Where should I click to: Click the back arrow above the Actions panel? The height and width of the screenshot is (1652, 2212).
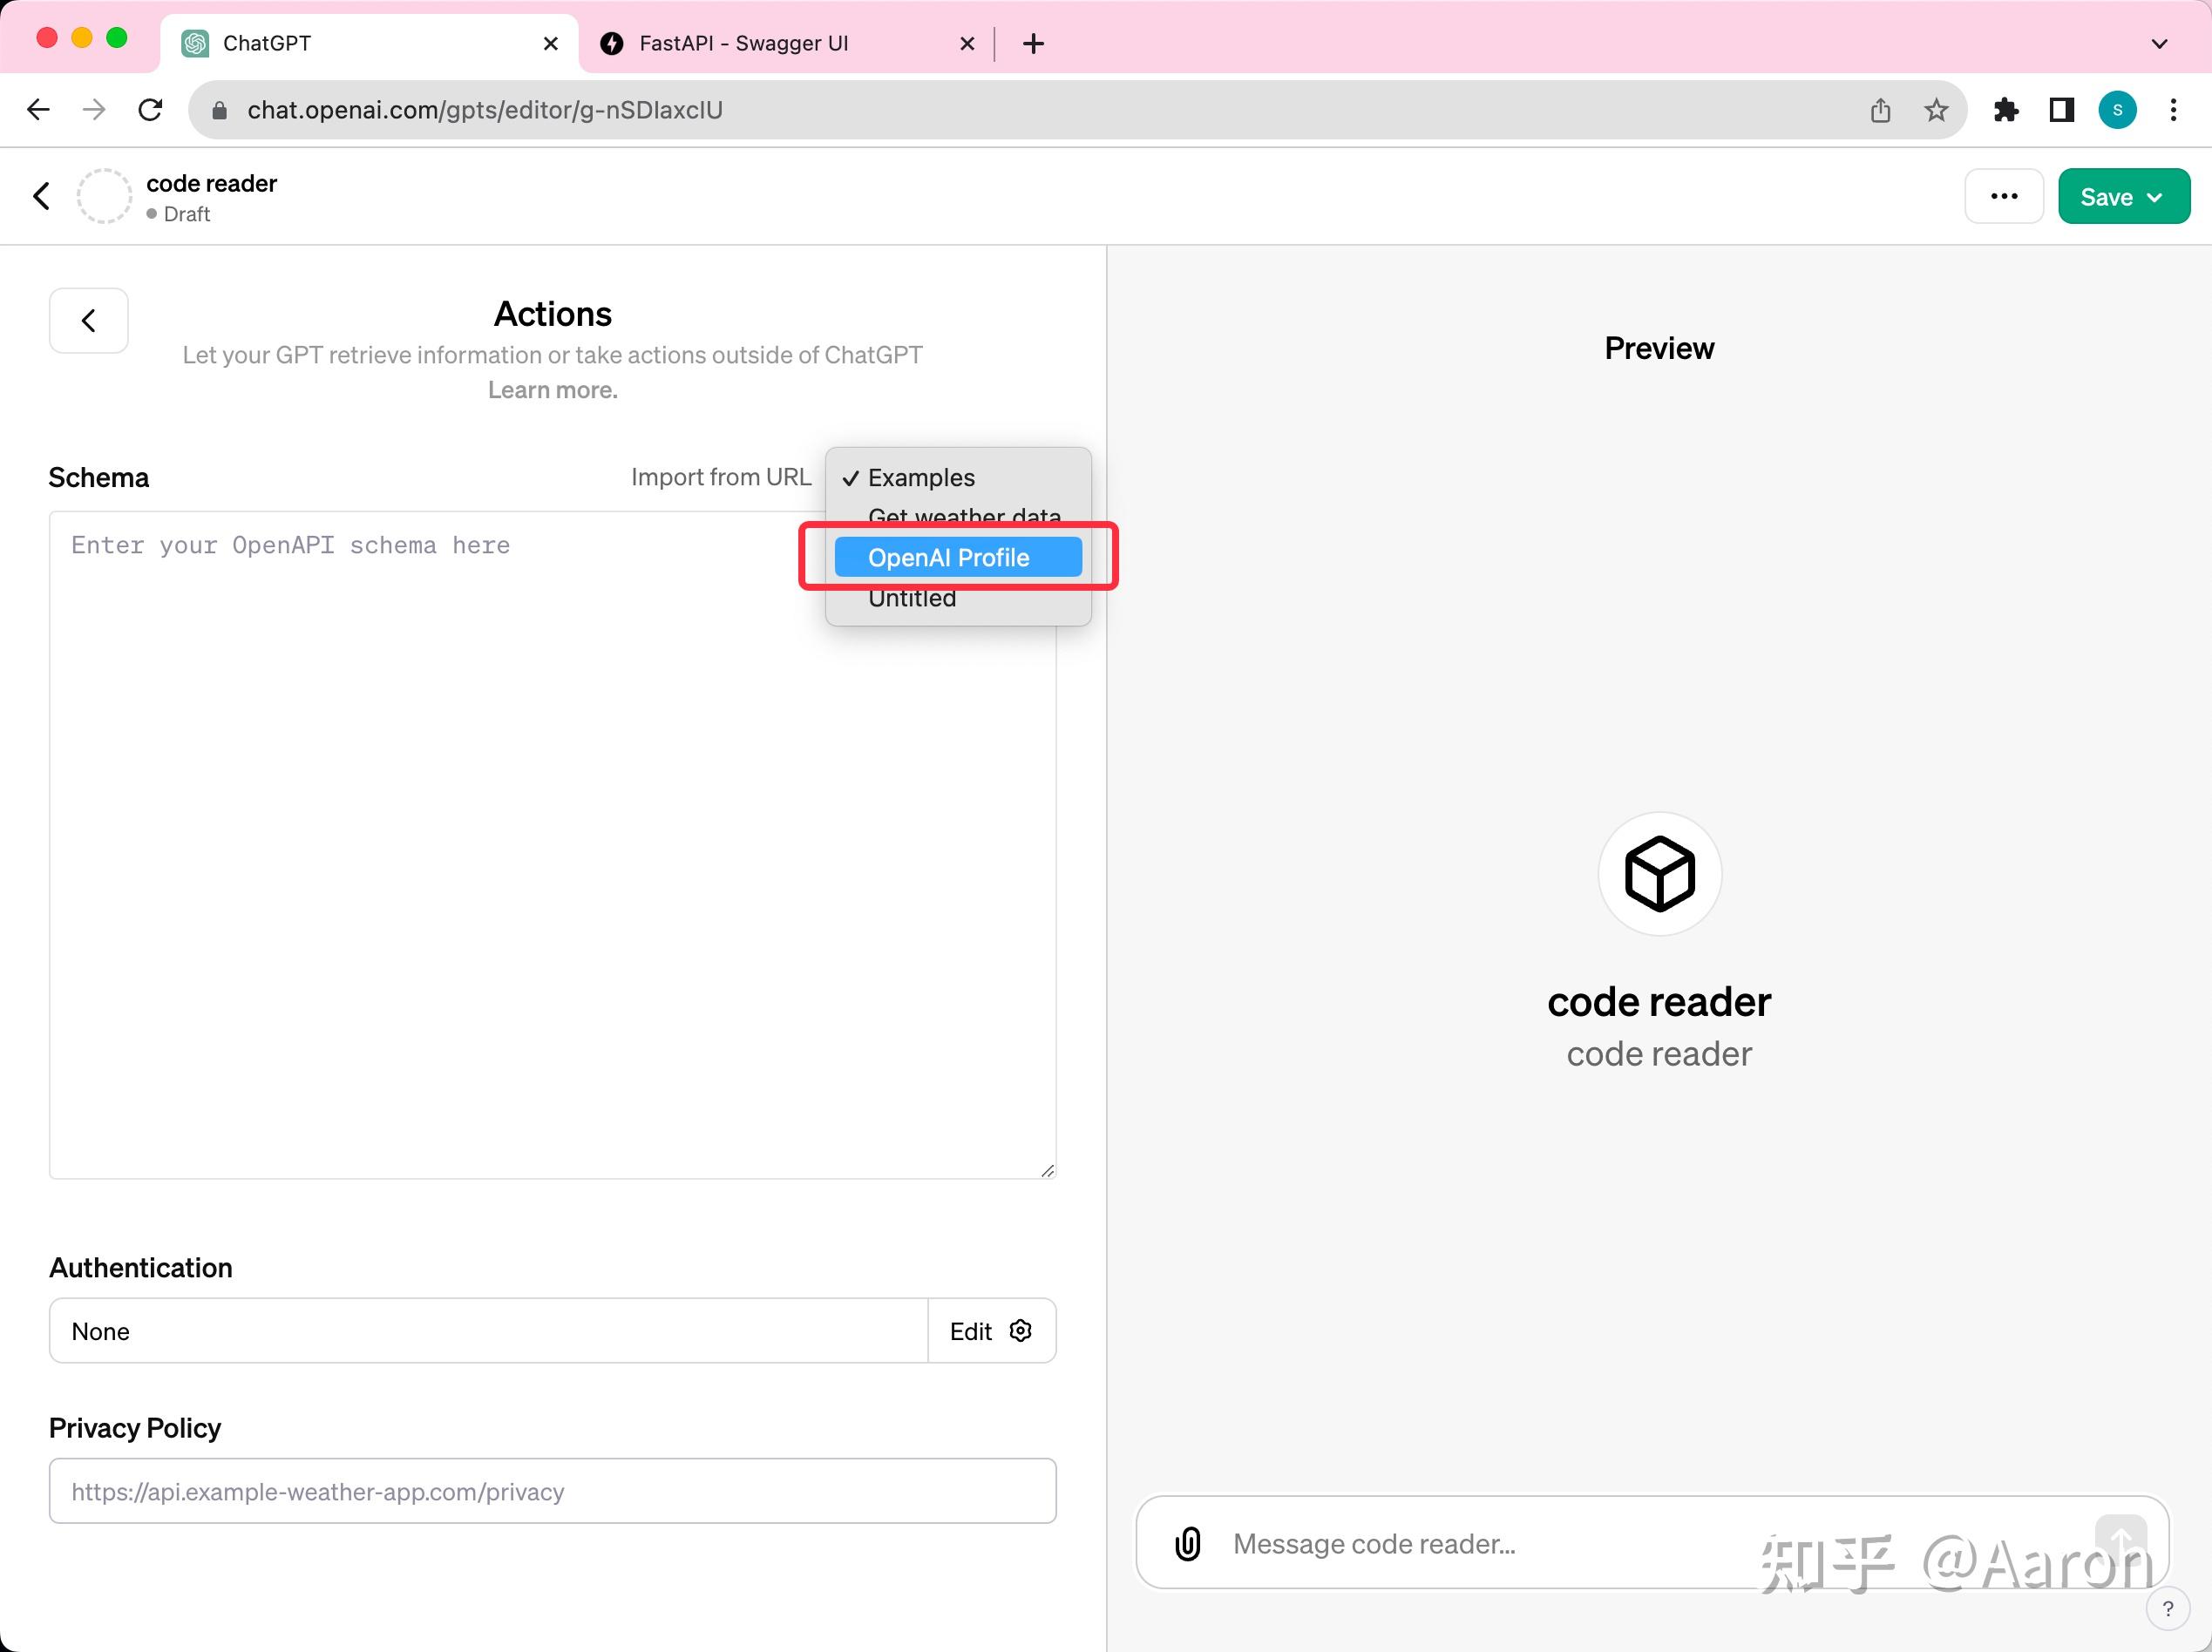pyautogui.click(x=88, y=320)
